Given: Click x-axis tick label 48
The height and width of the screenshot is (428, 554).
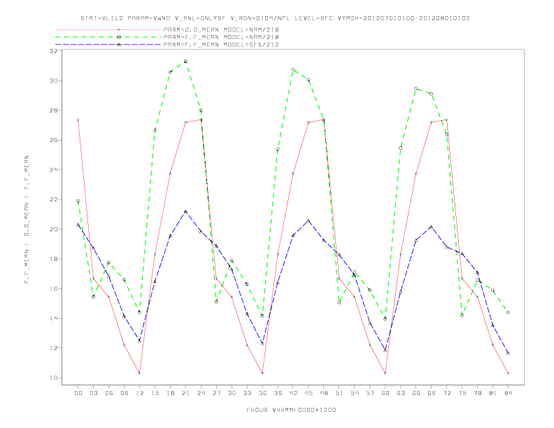Looking at the screenshot, I should (x=324, y=393).
